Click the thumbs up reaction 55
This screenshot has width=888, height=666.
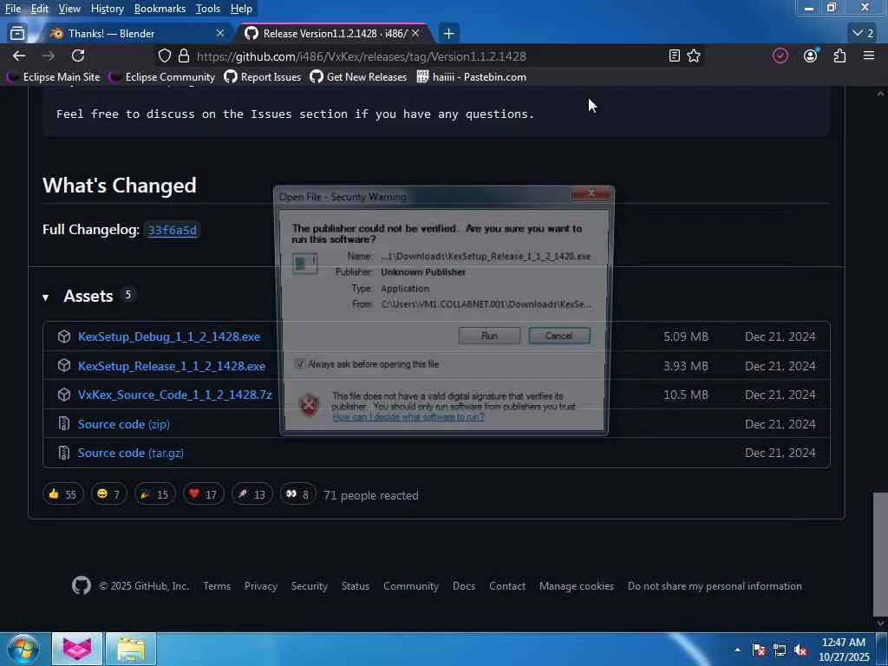click(x=62, y=494)
